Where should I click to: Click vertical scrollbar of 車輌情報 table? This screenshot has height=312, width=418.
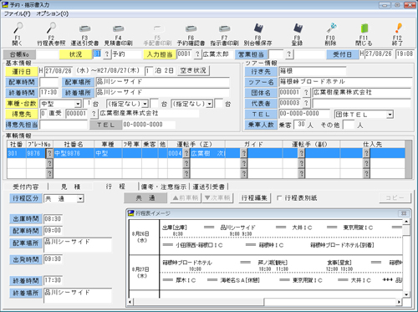409,159
